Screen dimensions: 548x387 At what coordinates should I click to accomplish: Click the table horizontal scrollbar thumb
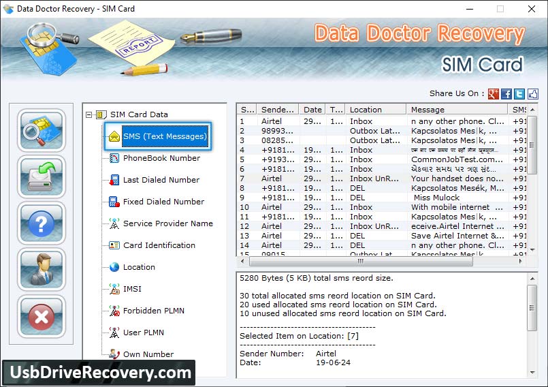click(361, 261)
